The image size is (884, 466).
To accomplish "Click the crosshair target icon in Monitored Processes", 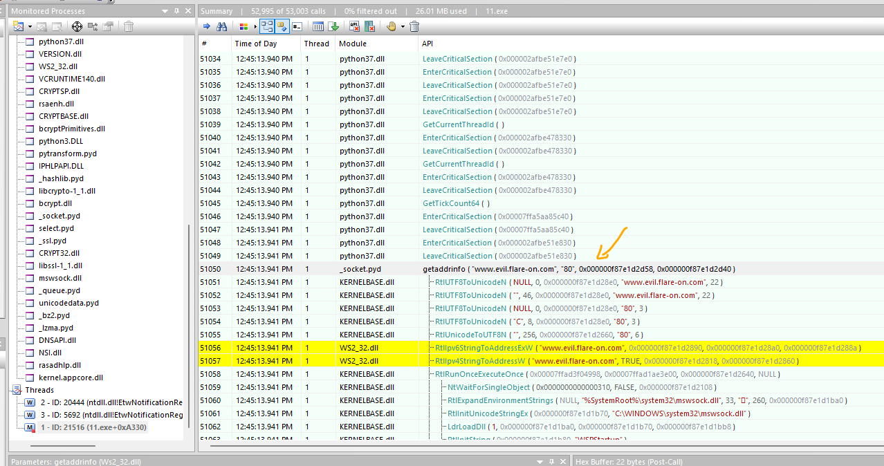I will coord(77,26).
